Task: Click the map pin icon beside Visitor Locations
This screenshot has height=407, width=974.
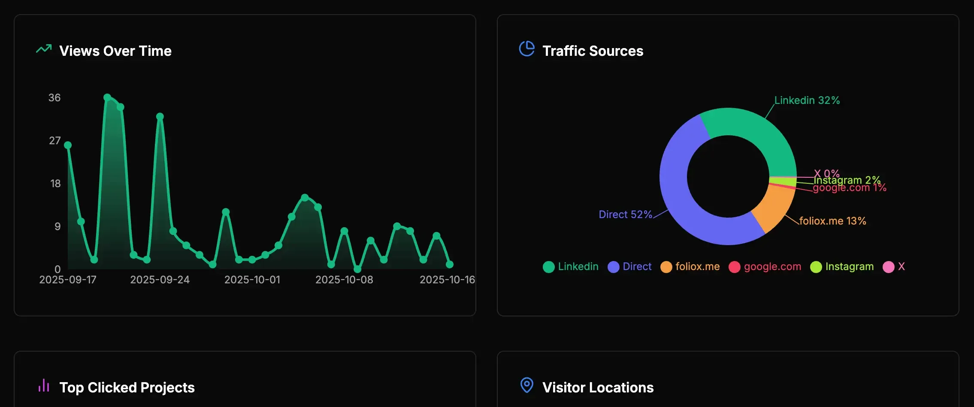Action: [526, 385]
